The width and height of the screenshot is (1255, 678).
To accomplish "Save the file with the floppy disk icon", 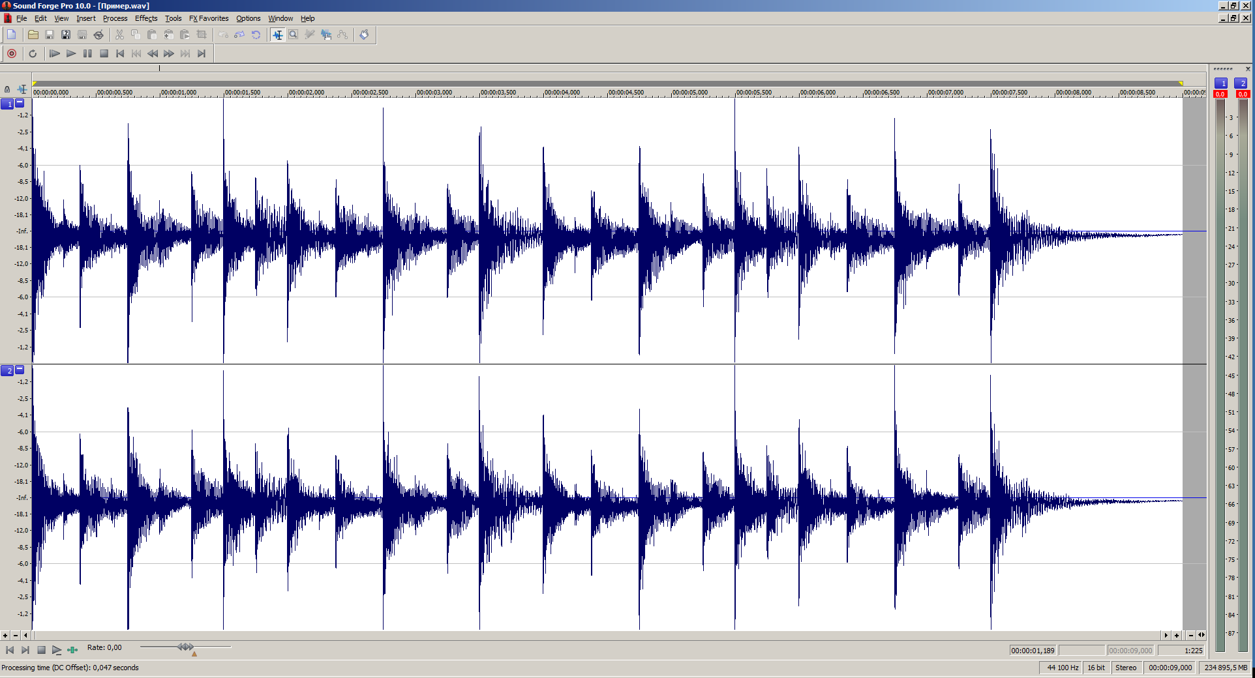I will click(x=50, y=35).
